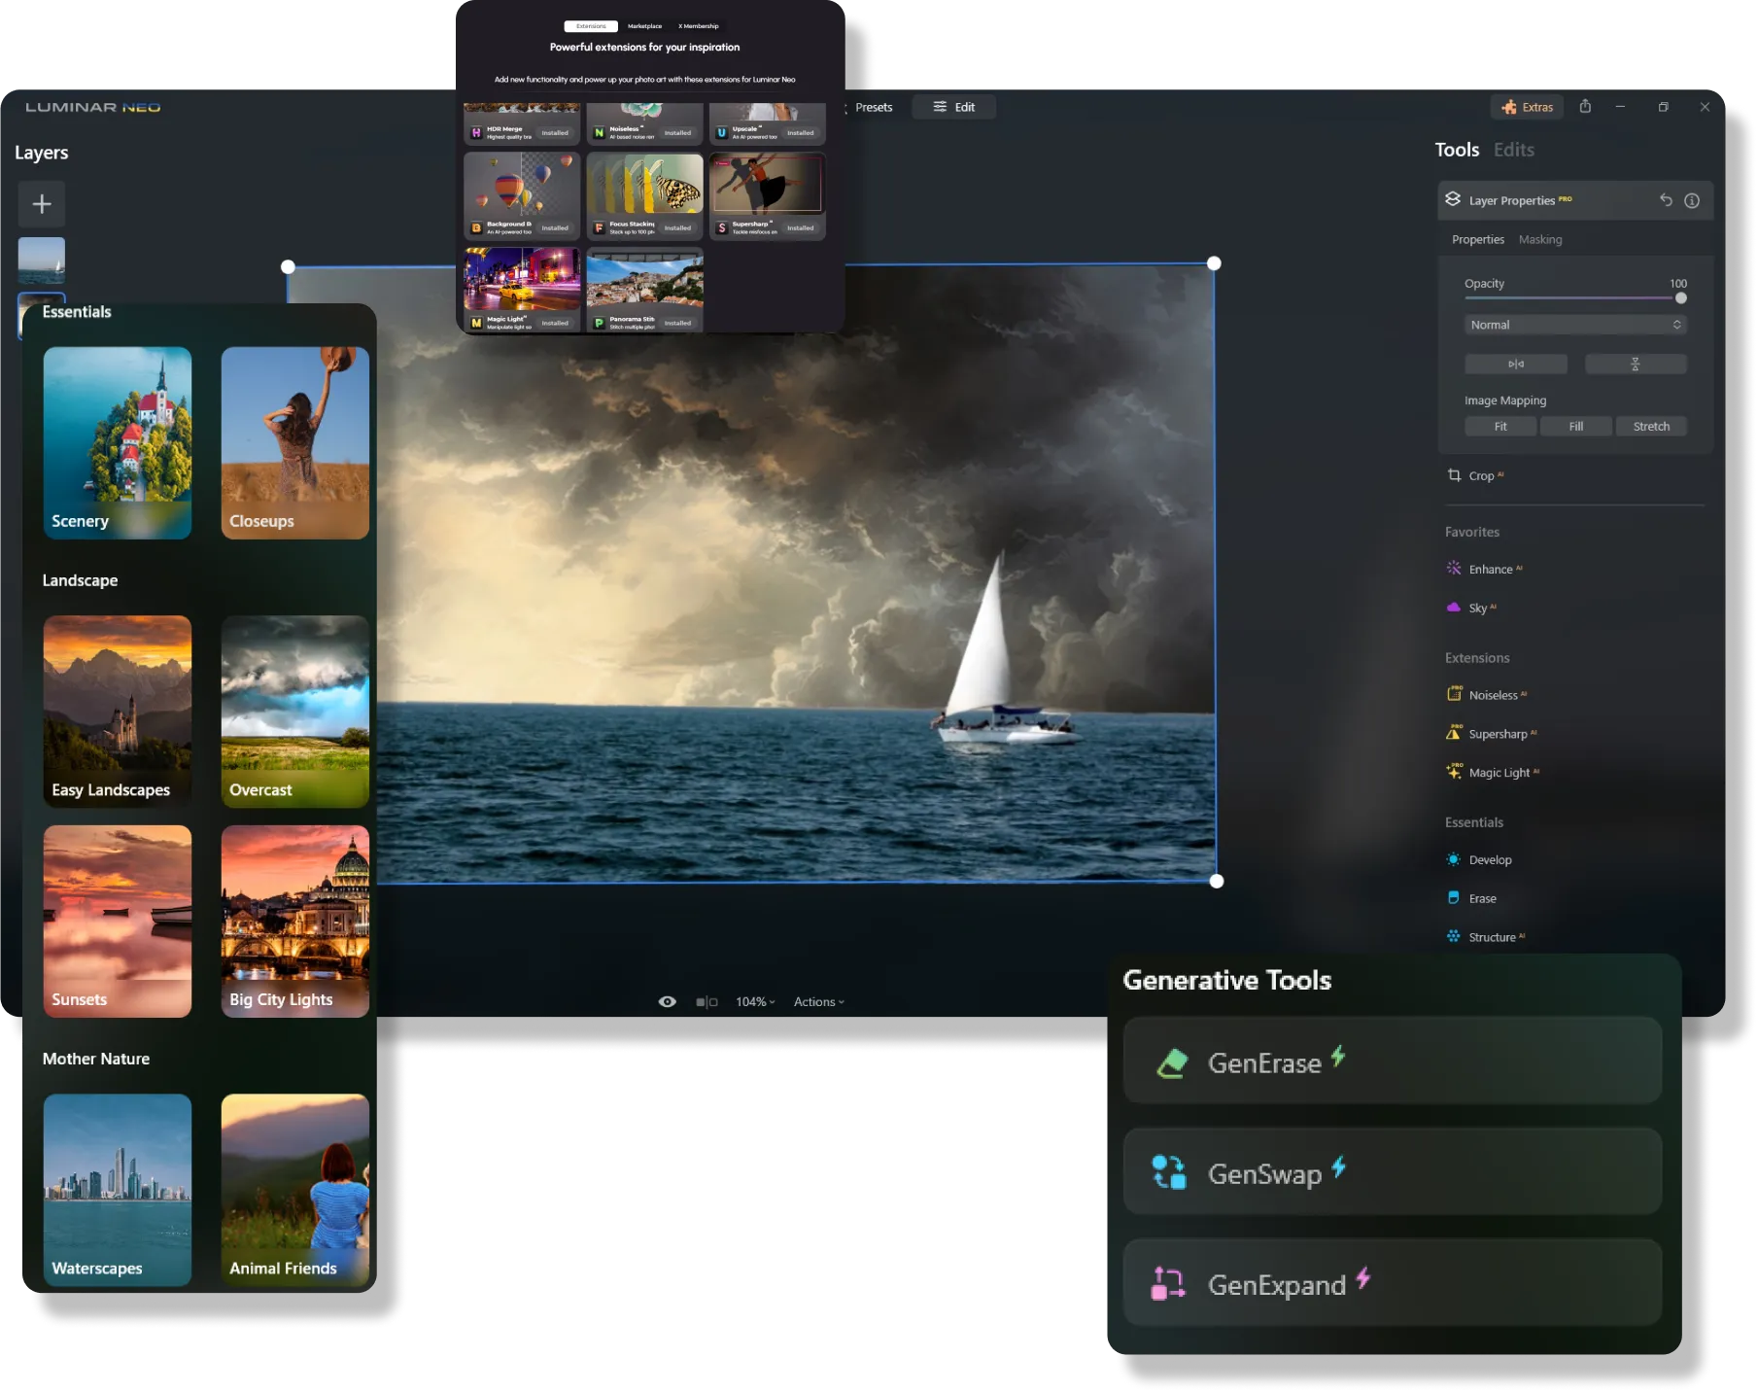The width and height of the screenshot is (1758, 1392).
Task: Open the Actions dropdown menu
Action: pyautogui.click(x=819, y=1002)
